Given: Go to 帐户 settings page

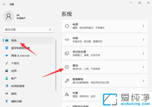Looking at the screenshot, I should click(14, 79).
